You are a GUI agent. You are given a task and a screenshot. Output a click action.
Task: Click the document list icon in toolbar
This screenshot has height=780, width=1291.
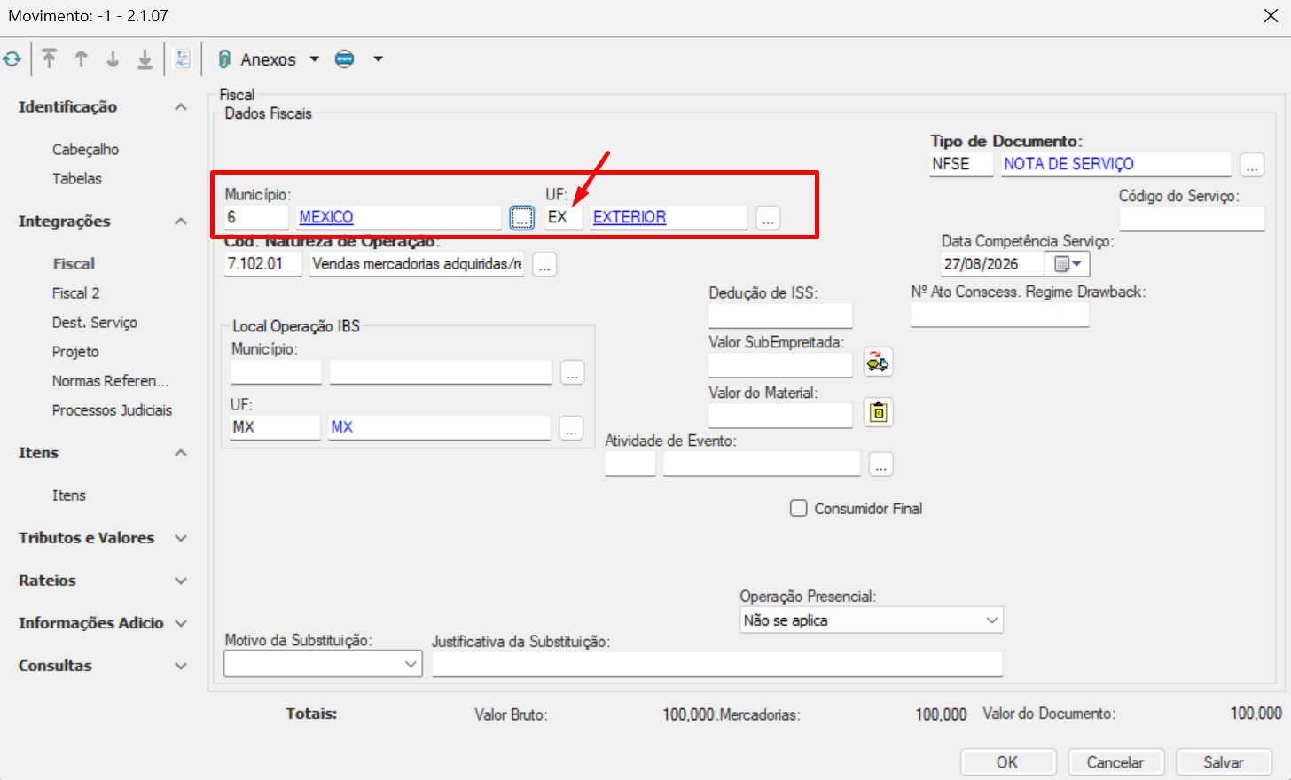183,59
